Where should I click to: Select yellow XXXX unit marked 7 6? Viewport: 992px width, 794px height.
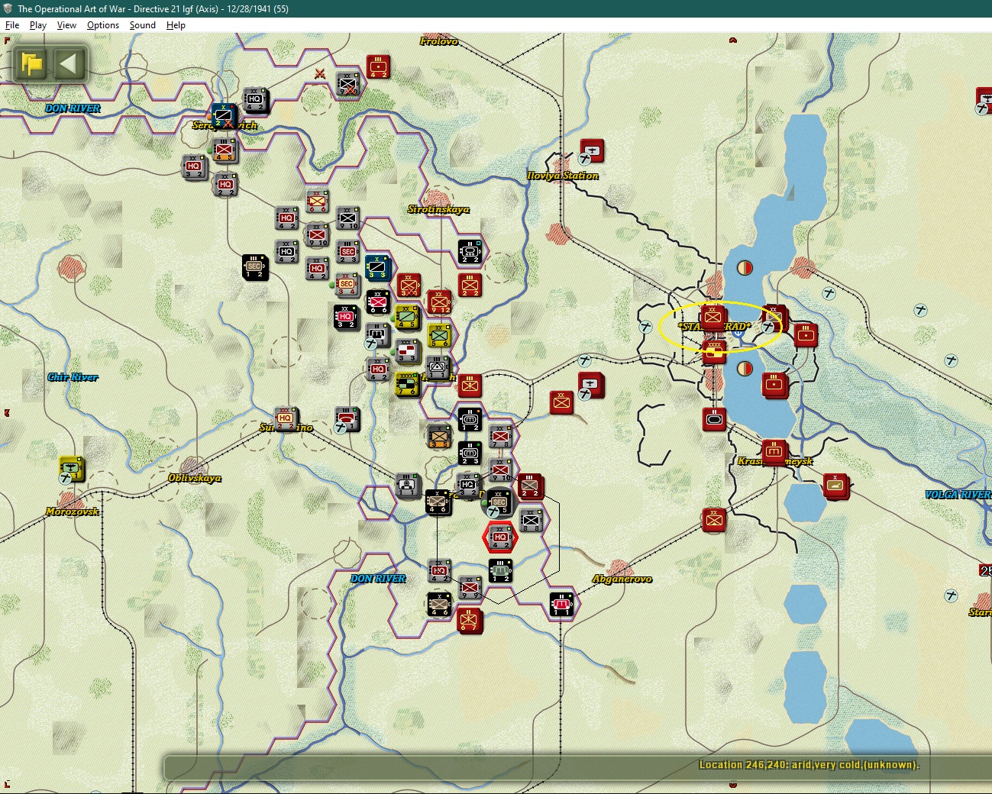coord(408,384)
